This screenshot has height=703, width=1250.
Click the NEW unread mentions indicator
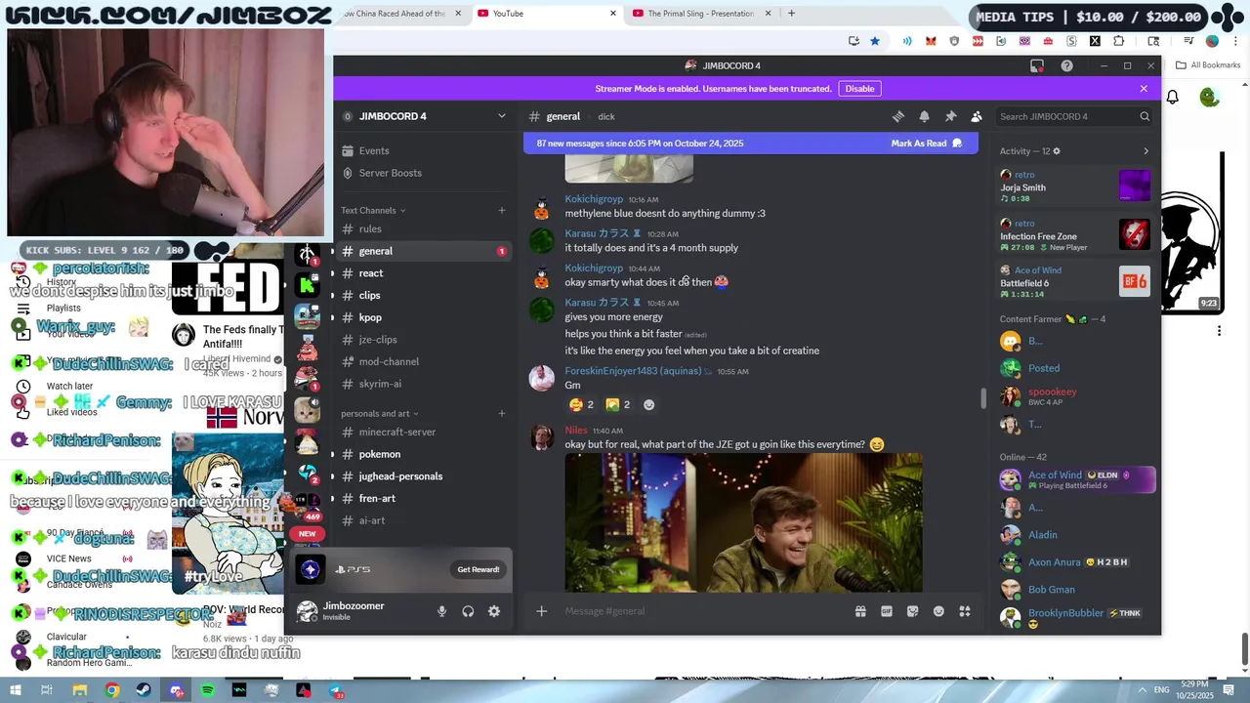308,534
